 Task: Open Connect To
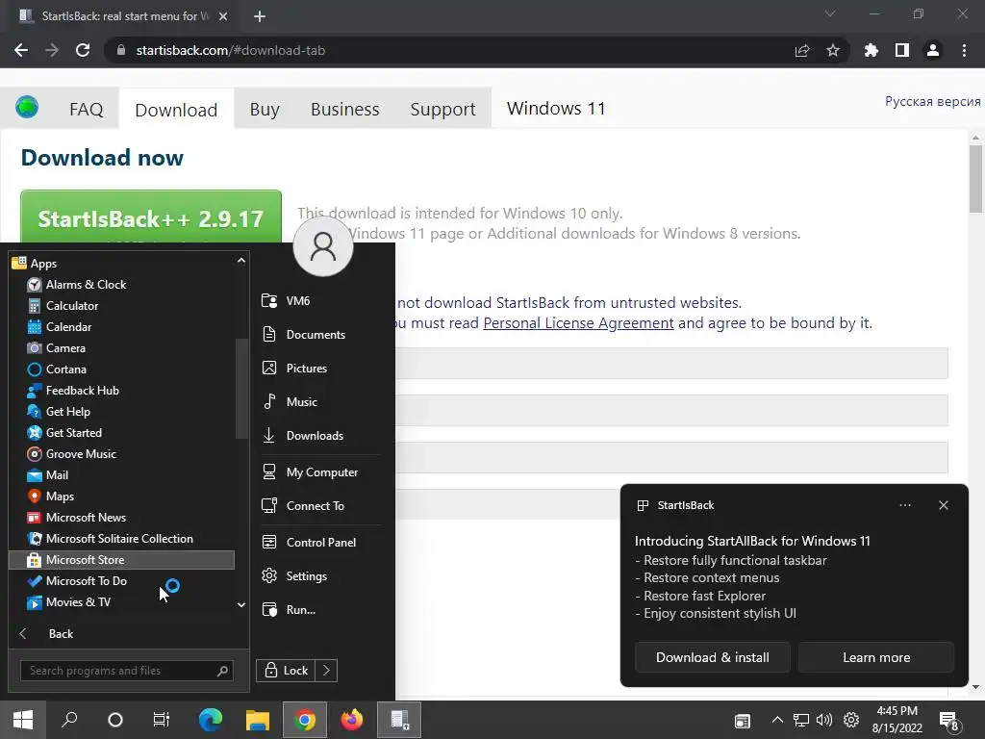point(303,506)
